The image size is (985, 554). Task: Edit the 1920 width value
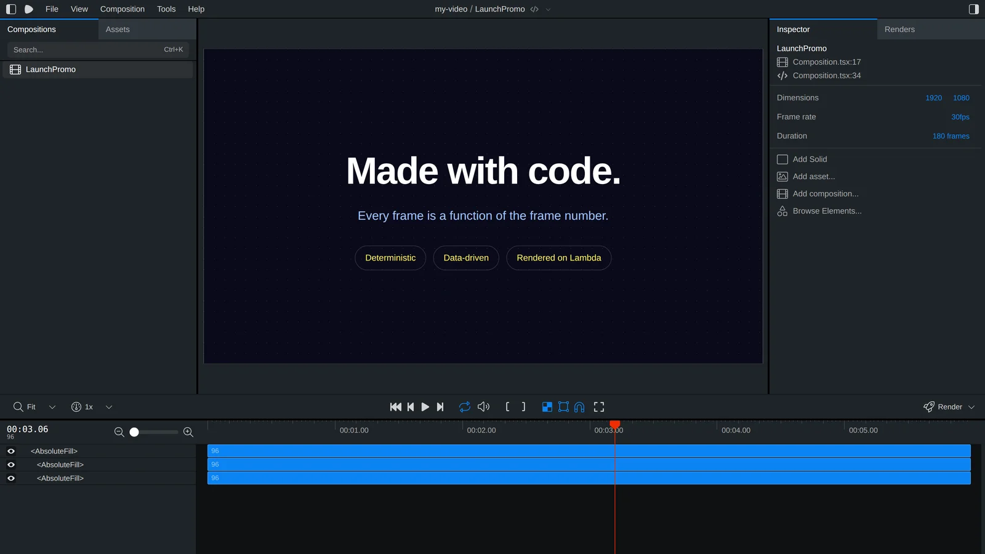[x=934, y=98]
